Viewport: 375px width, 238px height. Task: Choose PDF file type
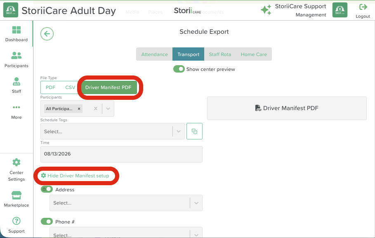click(50, 87)
